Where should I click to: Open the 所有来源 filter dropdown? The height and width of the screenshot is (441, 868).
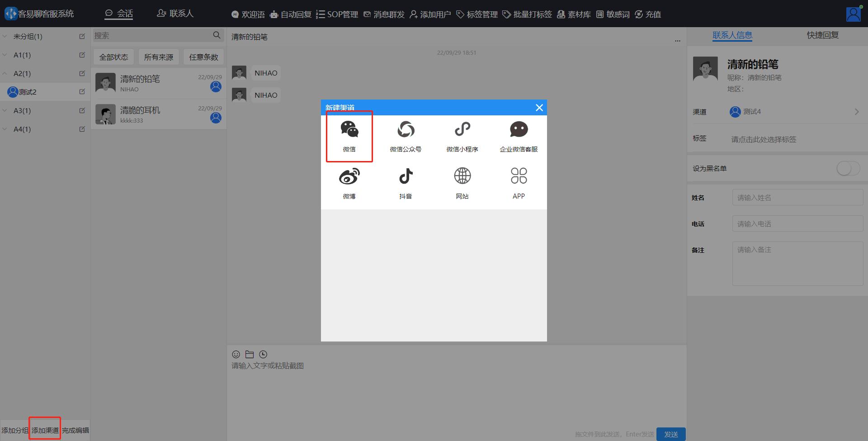[159, 57]
